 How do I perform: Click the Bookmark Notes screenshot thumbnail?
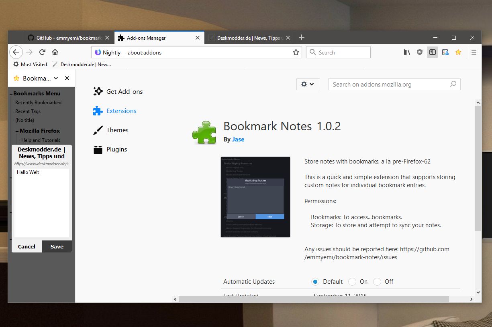tap(255, 197)
